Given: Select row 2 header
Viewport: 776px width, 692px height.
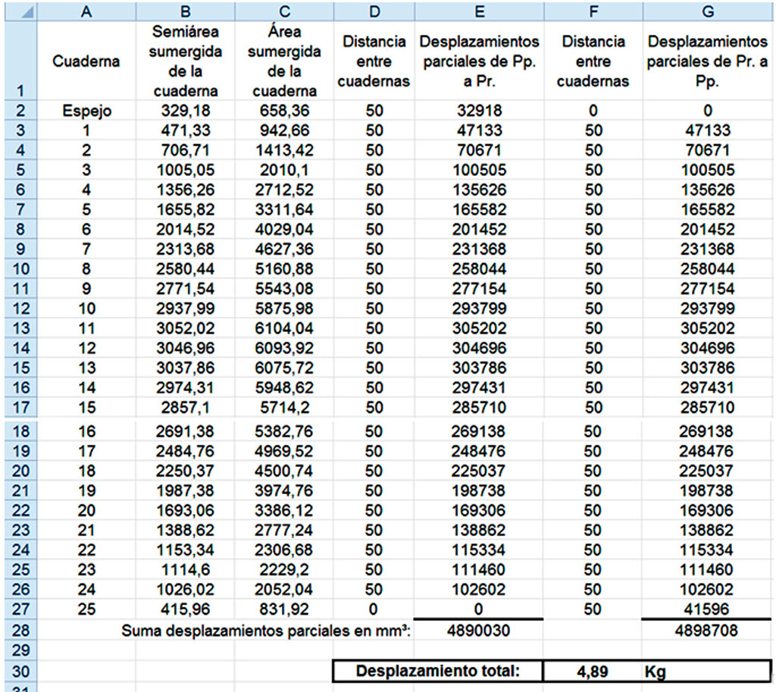Looking at the screenshot, I should click(x=21, y=111).
